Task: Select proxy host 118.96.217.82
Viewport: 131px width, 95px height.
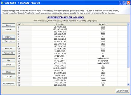Action: click(x=60, y=34)
